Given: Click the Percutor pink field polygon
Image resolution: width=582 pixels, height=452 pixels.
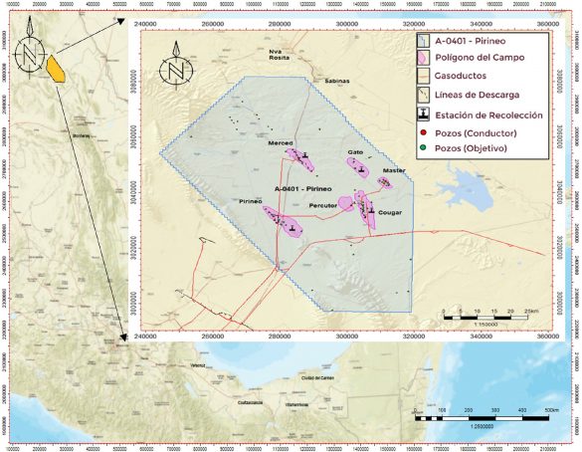Looking at the screenshot, I should click(x=346, y=203).
